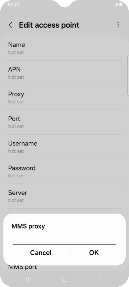Viewport: 129px width, 287px height.
Task: Select the Proxy entry
Action: pos(64,97)
